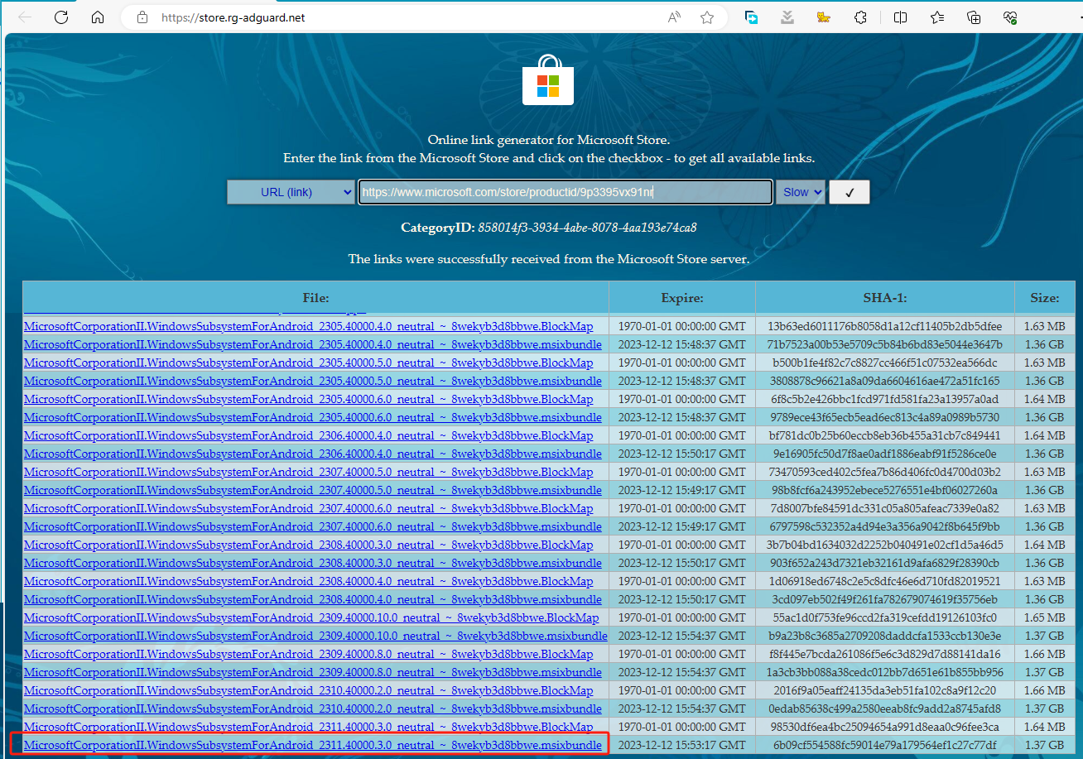Click the "Expire:" column header

(x=682, y=297)
